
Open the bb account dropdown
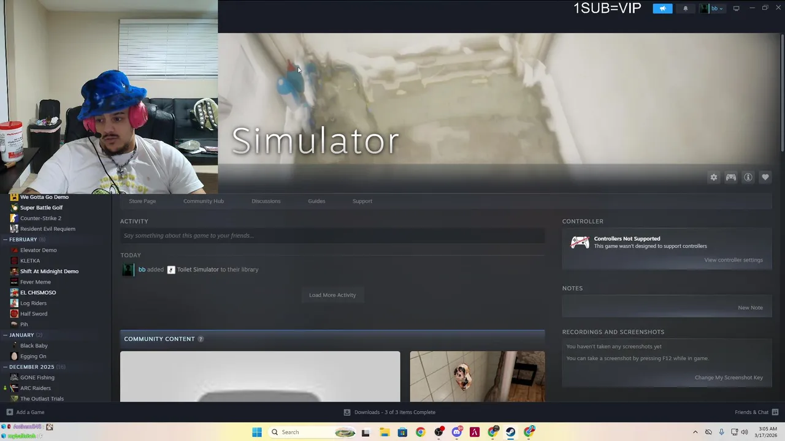tap(713, 9)
